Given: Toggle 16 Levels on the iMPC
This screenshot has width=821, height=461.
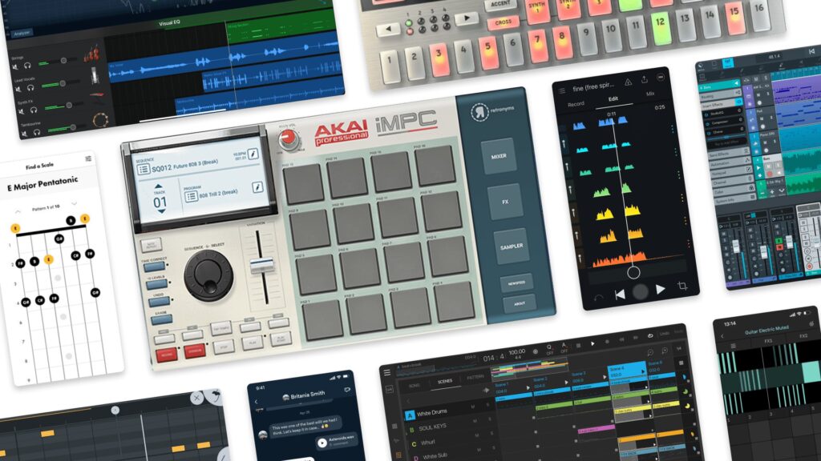Looking at the screenshot, I should [156, 284].
